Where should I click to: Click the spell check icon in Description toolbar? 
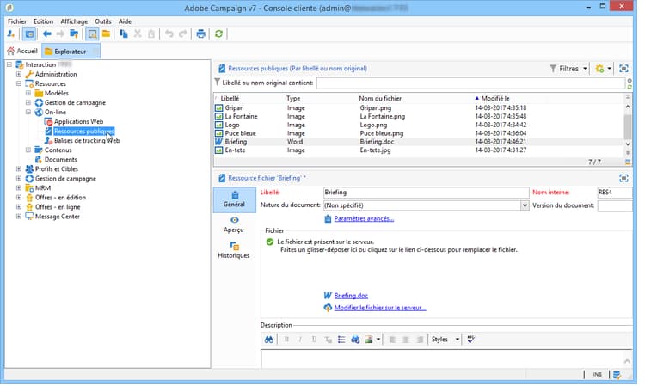click(x=471, y=340)
